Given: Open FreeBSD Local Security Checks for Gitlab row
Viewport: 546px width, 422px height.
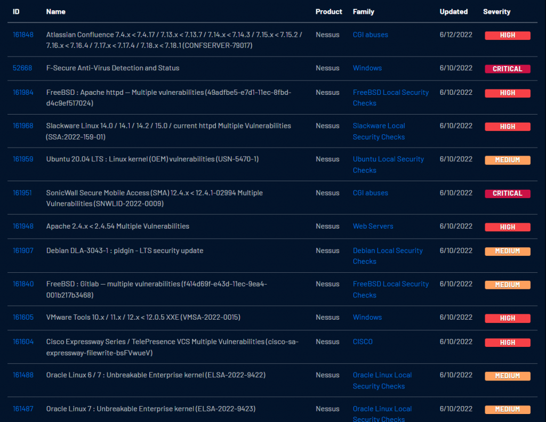Looking at the screenshot, I should 391,289.
